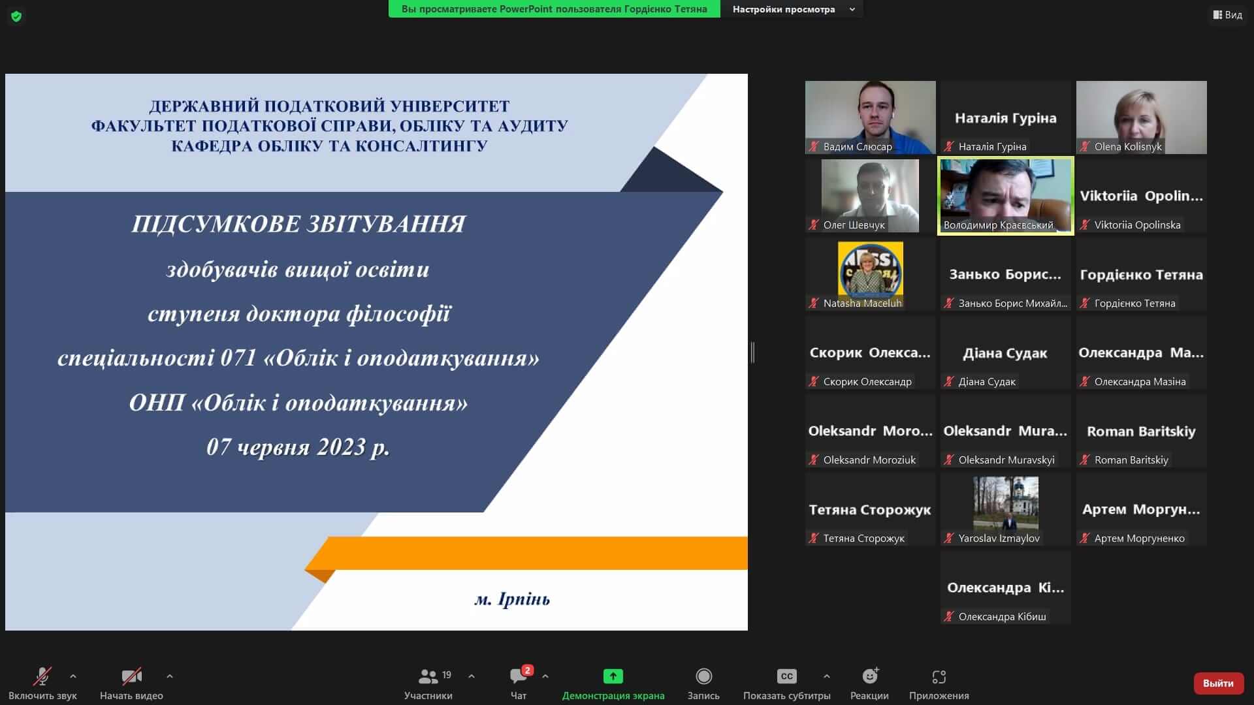Click muted mic icon beside Діана Судак label

pos(949,382)
